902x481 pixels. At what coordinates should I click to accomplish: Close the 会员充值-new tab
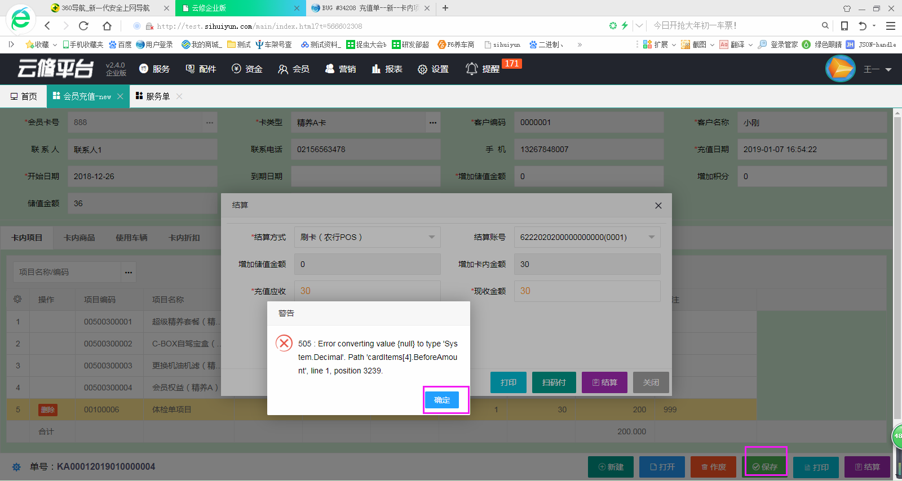click(x=120, y=96)
